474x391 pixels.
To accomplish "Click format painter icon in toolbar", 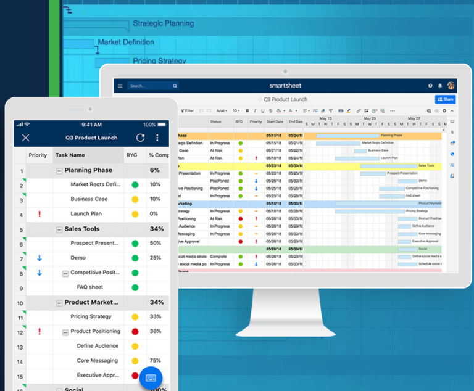I will click(x=331, y=111).
